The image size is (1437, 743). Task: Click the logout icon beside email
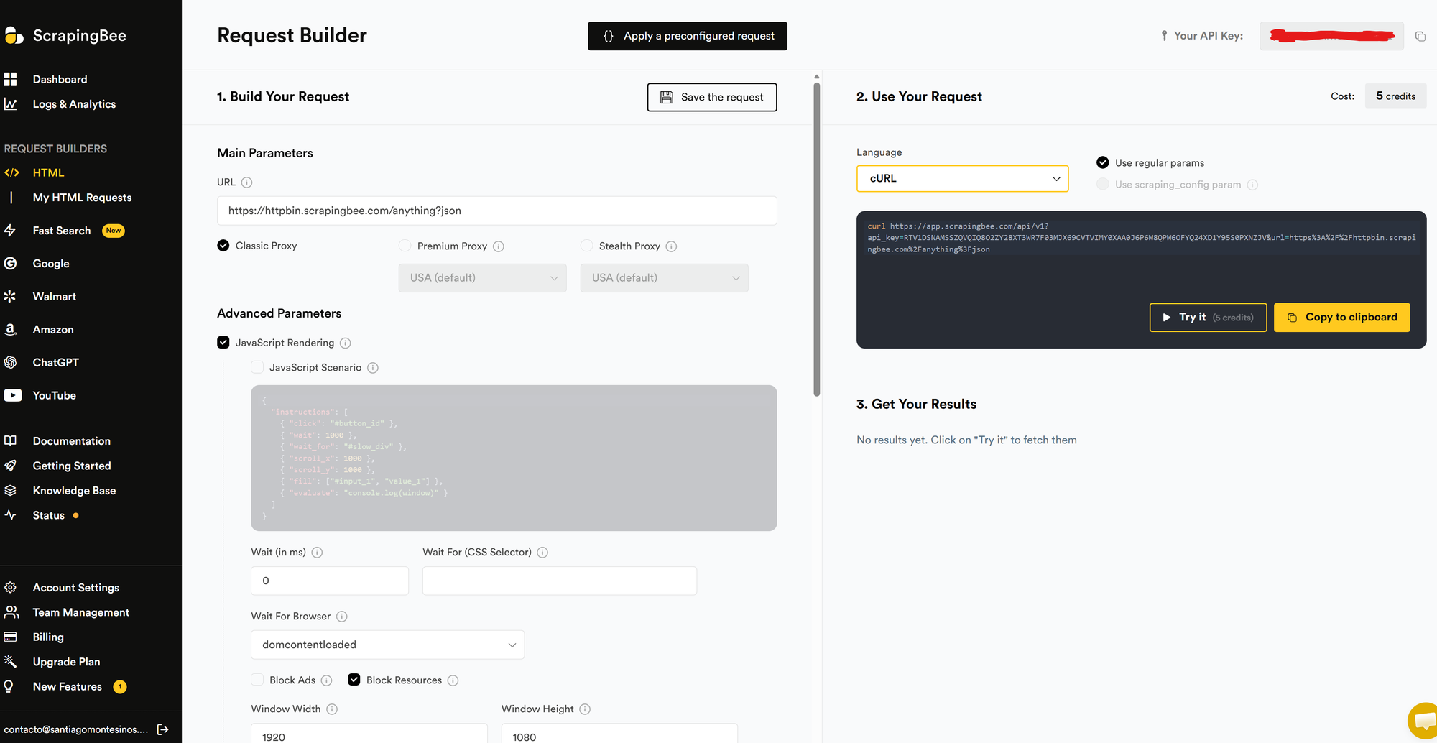tap(163, 729)
